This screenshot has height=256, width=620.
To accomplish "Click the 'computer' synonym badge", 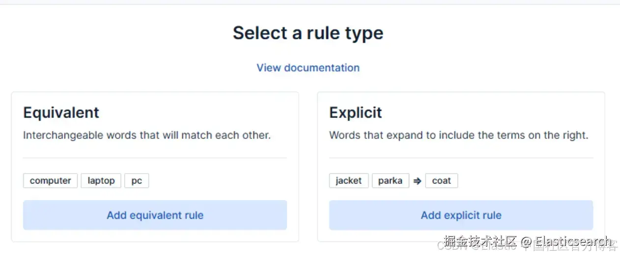I will tap(50, 180).
